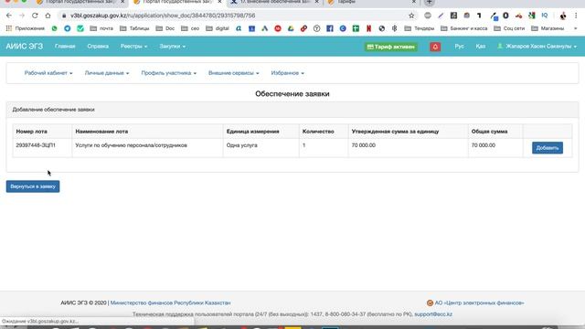Open the Приложения apps shortcut

coord(25,28)
